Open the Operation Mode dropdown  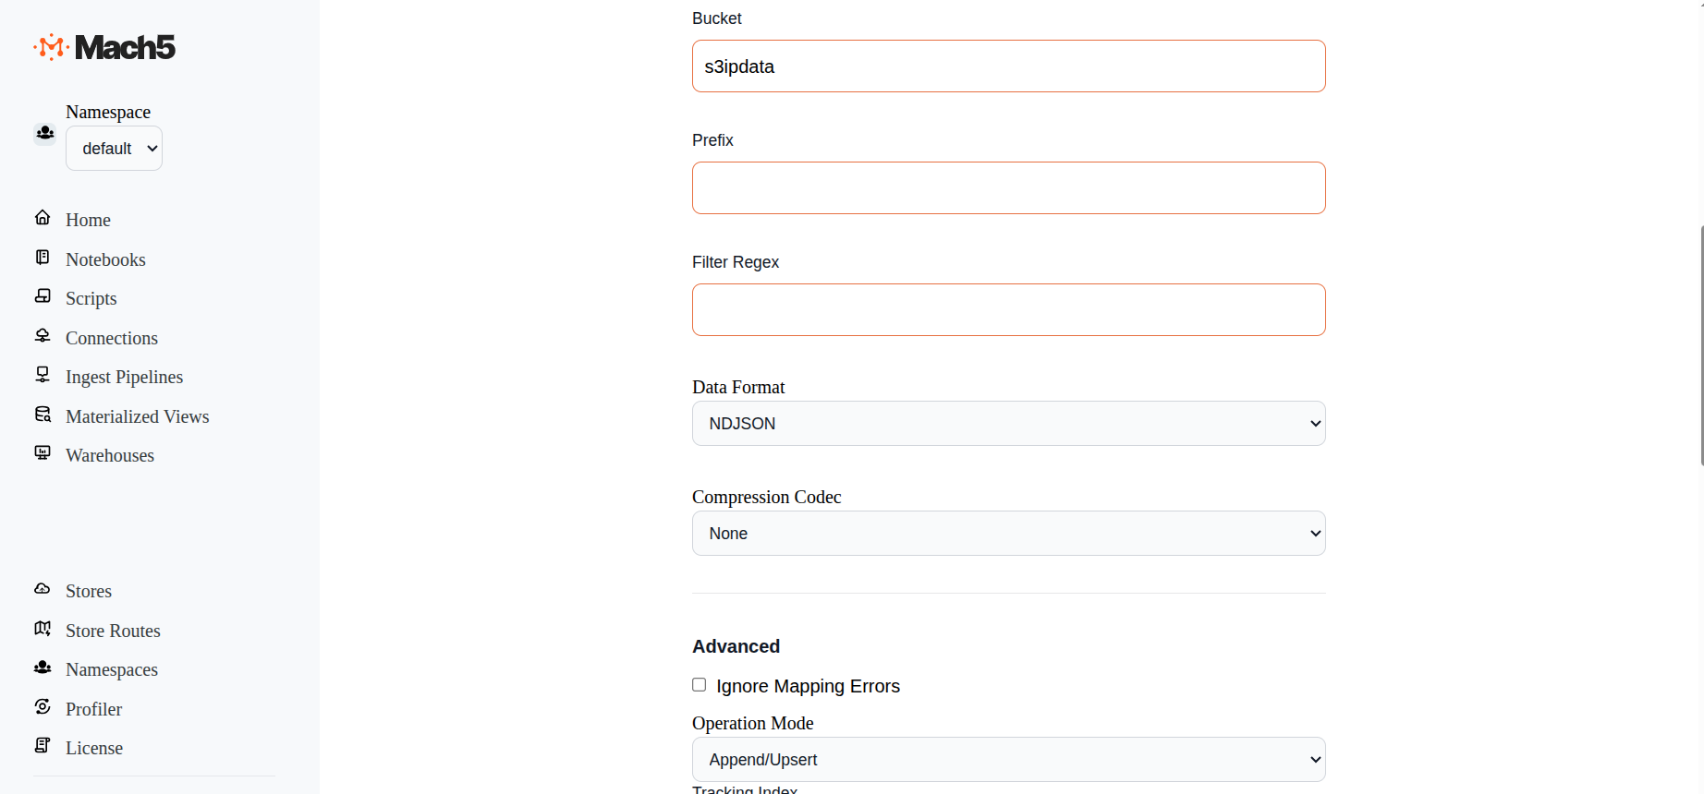click(1008, 760)
